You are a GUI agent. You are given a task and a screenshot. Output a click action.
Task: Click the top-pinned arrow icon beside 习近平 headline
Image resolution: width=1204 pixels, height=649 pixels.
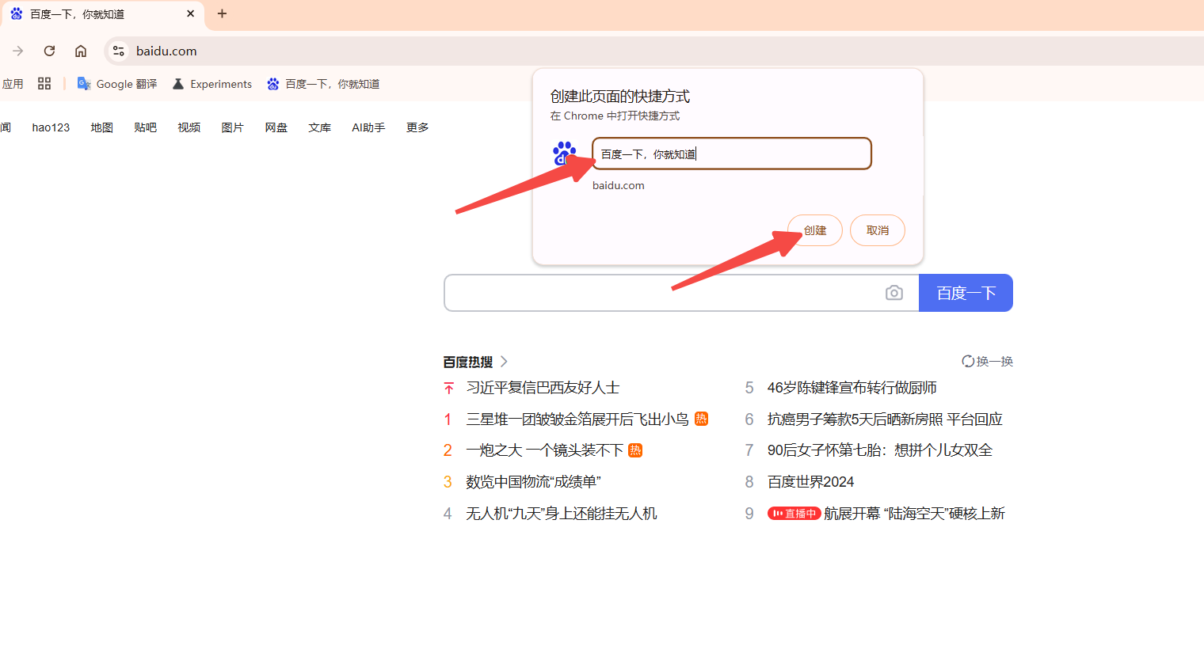point(449,388)
